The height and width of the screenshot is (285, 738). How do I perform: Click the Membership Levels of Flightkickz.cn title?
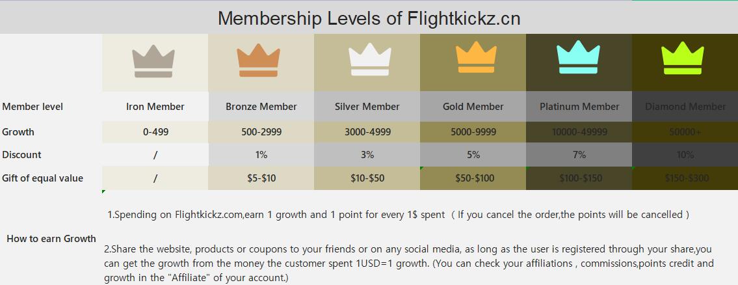pos(369,18)
